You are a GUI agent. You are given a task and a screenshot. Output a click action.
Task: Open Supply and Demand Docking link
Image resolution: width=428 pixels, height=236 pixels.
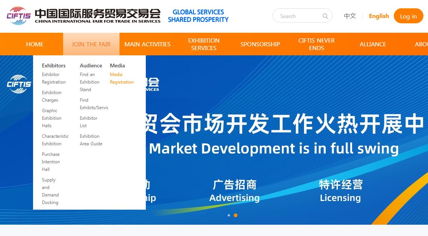point(50,191)
